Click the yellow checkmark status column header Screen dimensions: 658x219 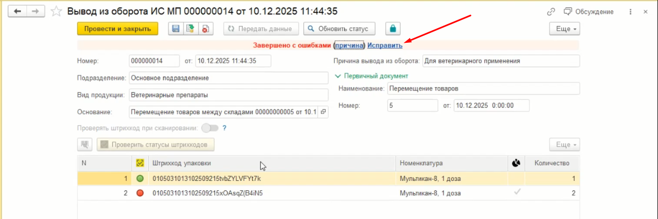(x=140, y=163)
